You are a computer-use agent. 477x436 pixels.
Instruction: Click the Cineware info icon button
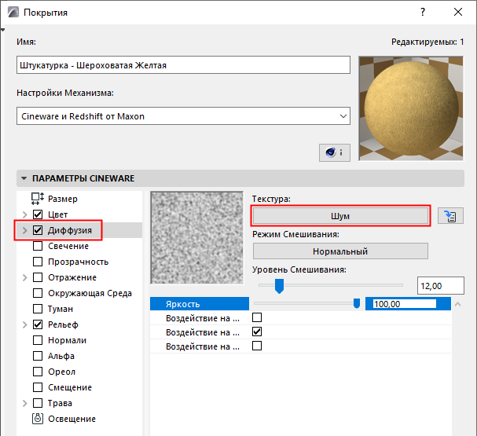[x=335, y=152]
